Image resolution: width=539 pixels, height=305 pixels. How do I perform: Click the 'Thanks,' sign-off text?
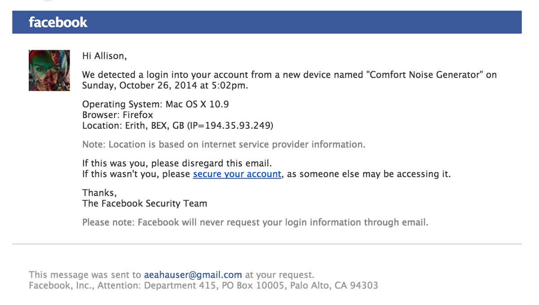99,193
